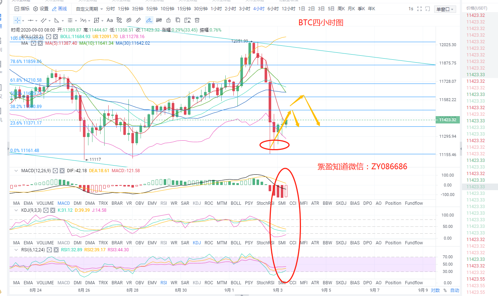Image resolution: width=498 pixels, height=296 pixels.
Task: Collapse the RSI indicator panel
Action: tap(15, 250)
